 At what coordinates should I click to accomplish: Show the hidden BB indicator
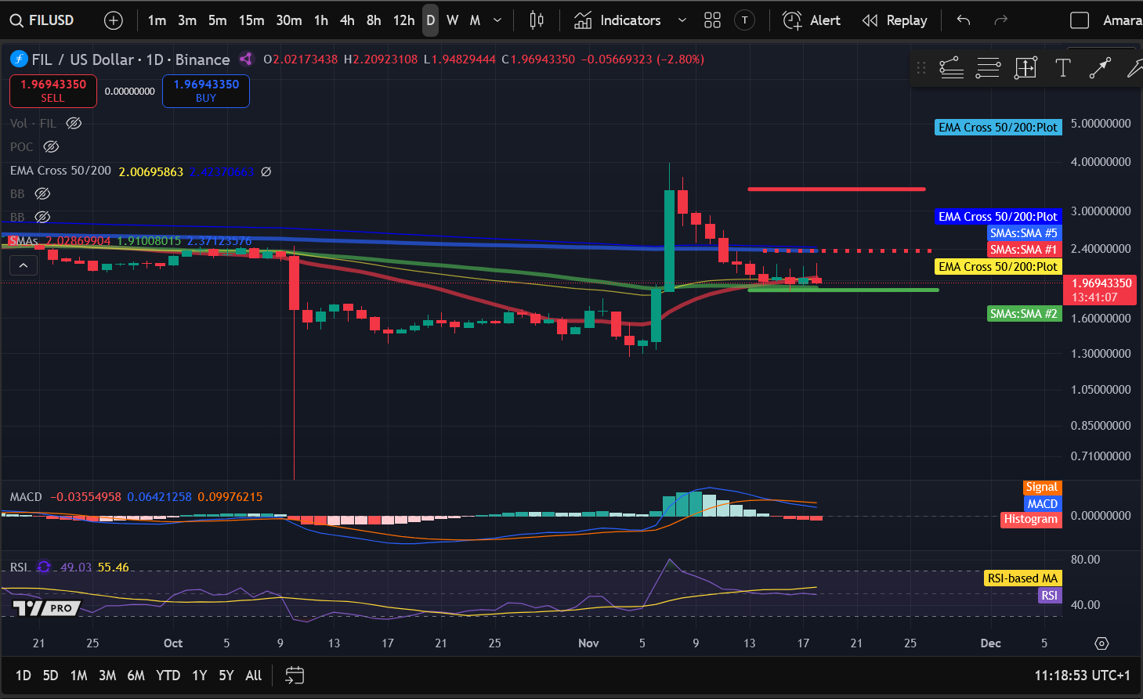coord(42,193)
